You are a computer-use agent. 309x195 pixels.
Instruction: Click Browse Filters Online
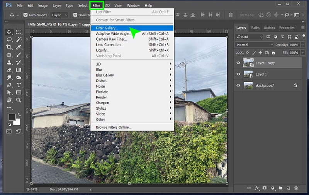[132, 127]
